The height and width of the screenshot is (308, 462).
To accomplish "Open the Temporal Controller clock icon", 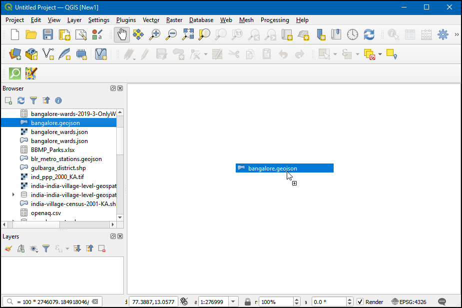I will pyautogui.click(x=353, y=34).
